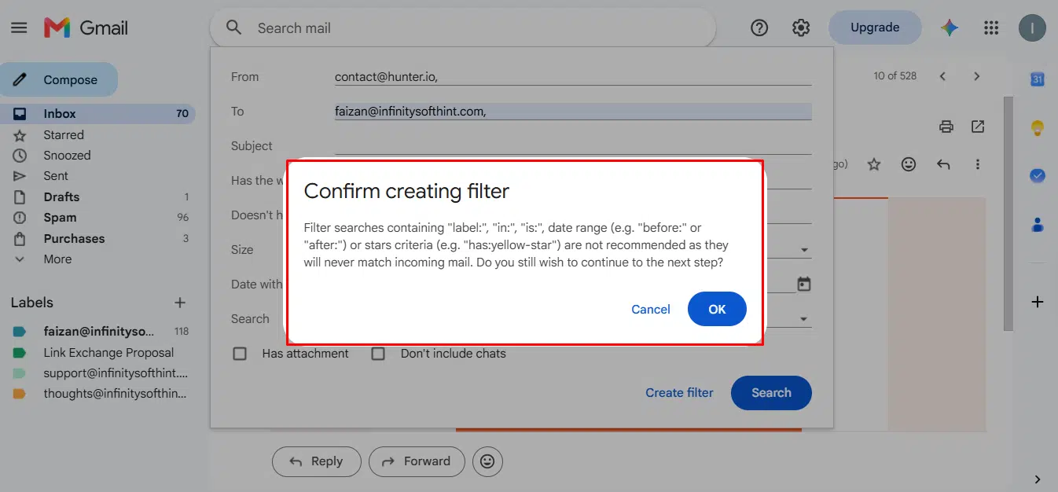Click the Compose button
The width and height of the screenshot is (1058, 492).
[59, 79]
